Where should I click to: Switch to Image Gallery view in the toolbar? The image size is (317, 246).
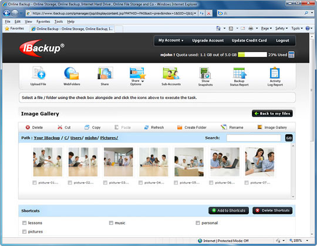[272, 128]
